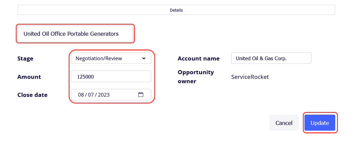This screenshot has height=142, width=356.
Task: Click the Stage dropdown chevron arrow
Action: point(144,58)
